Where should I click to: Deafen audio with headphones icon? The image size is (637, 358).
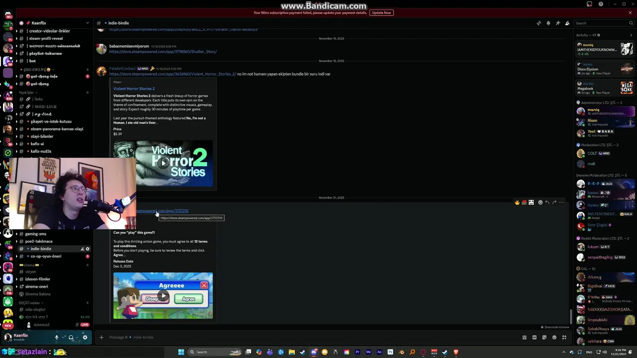pyautogui.click(x=71, y=337)
